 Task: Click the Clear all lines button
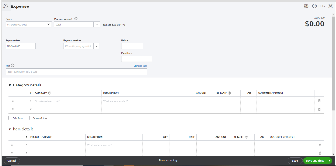(x=40, y=118)
